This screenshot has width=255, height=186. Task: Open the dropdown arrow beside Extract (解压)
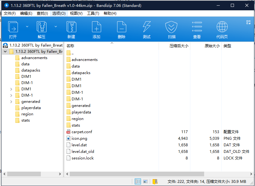[56, 27]
